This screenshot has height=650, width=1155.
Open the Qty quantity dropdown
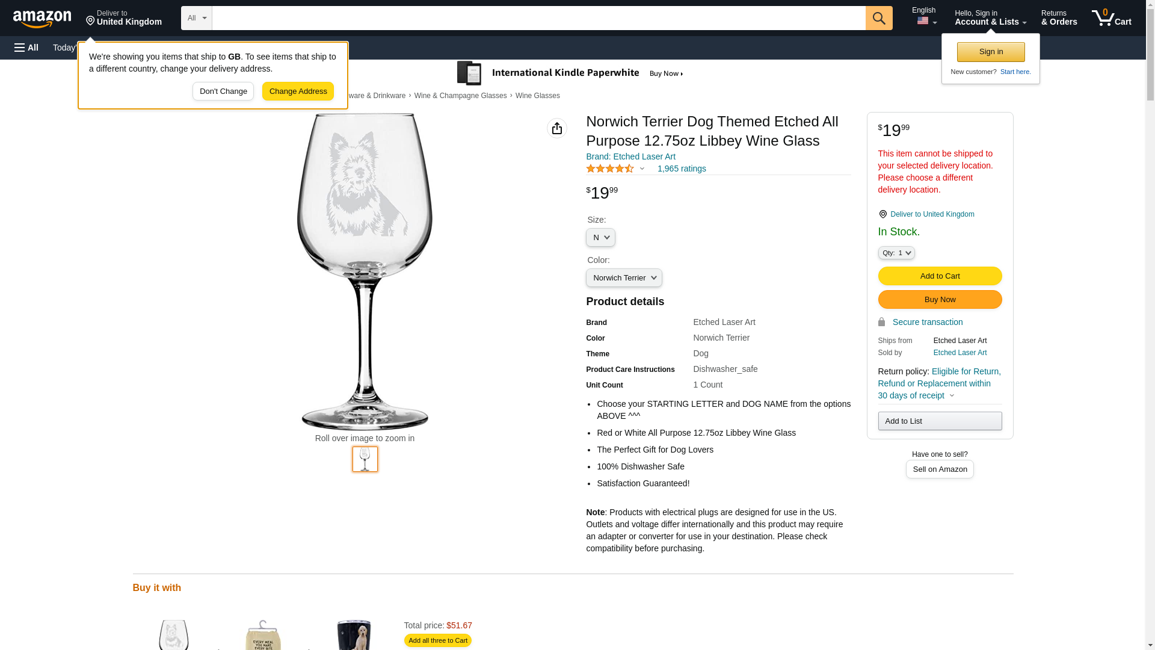pos(896,253)
